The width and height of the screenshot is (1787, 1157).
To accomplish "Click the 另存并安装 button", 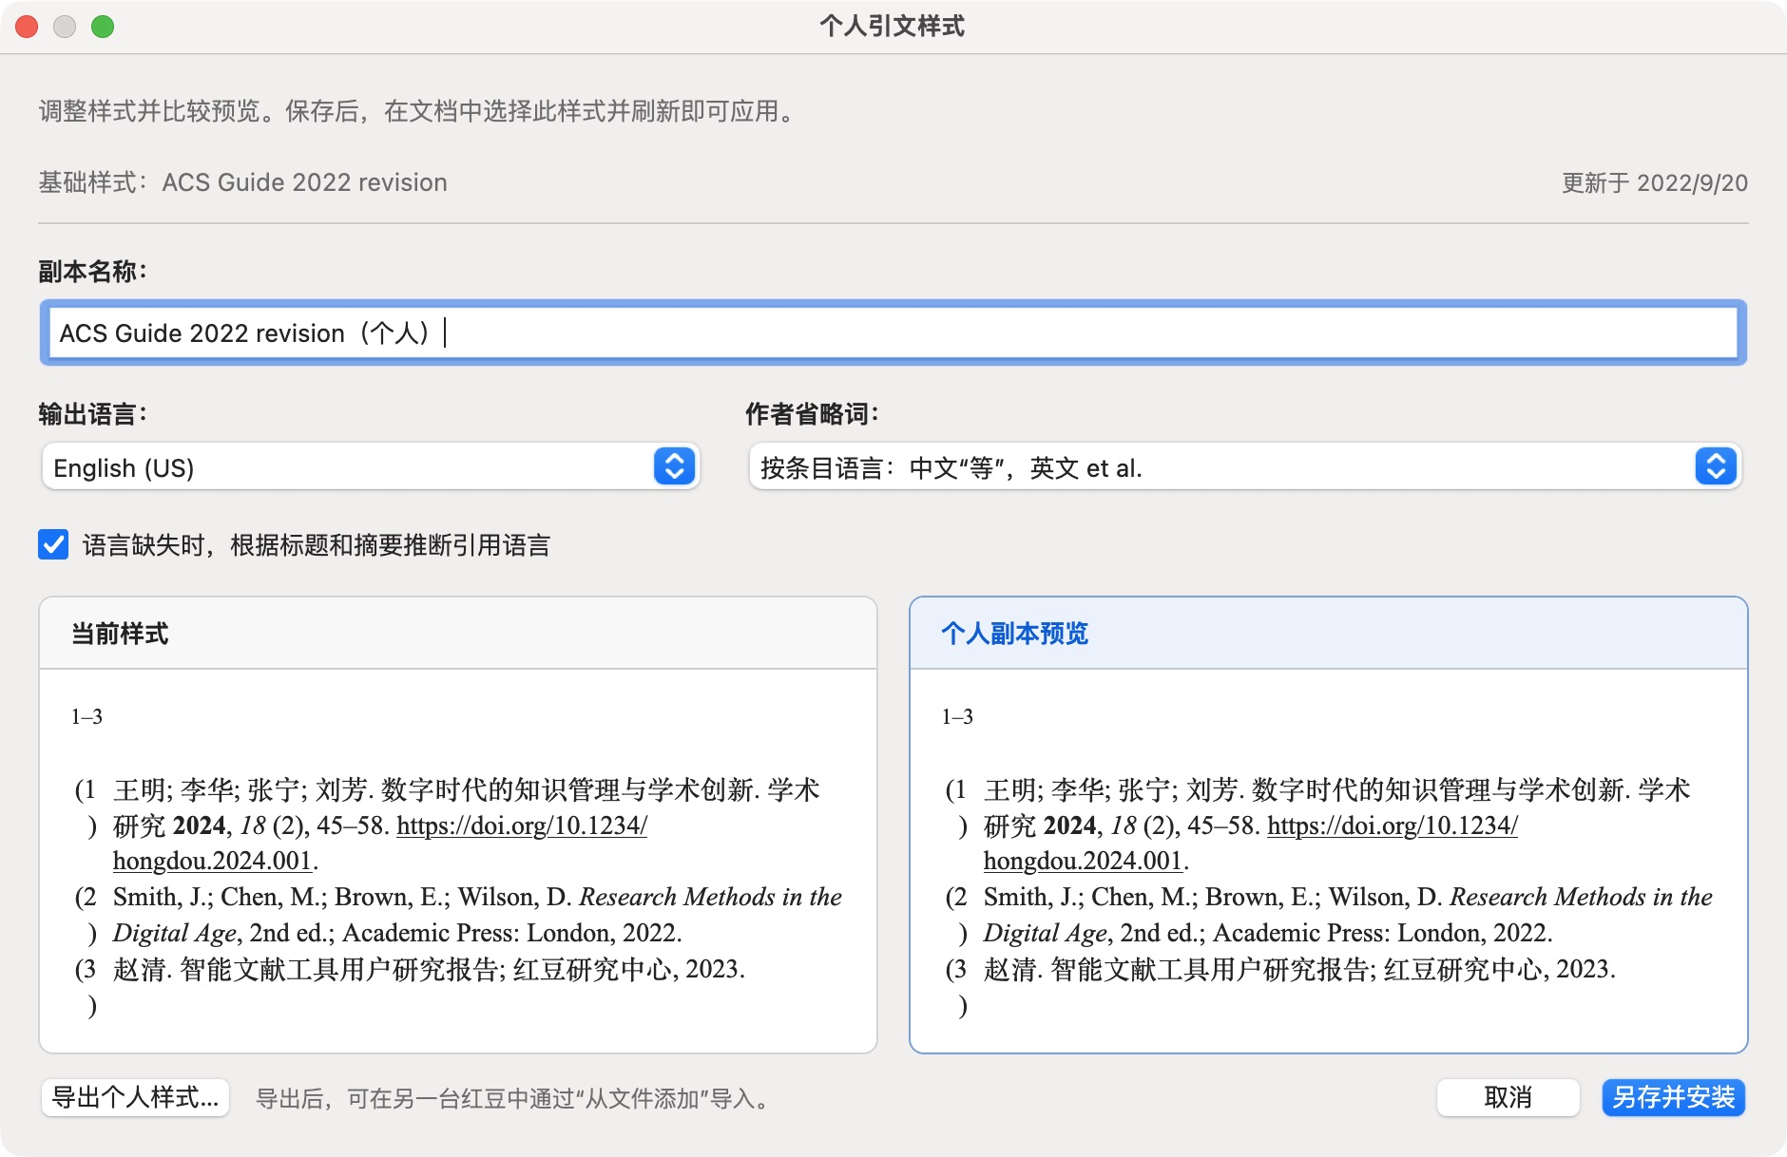I will tap(1673, 1098).
